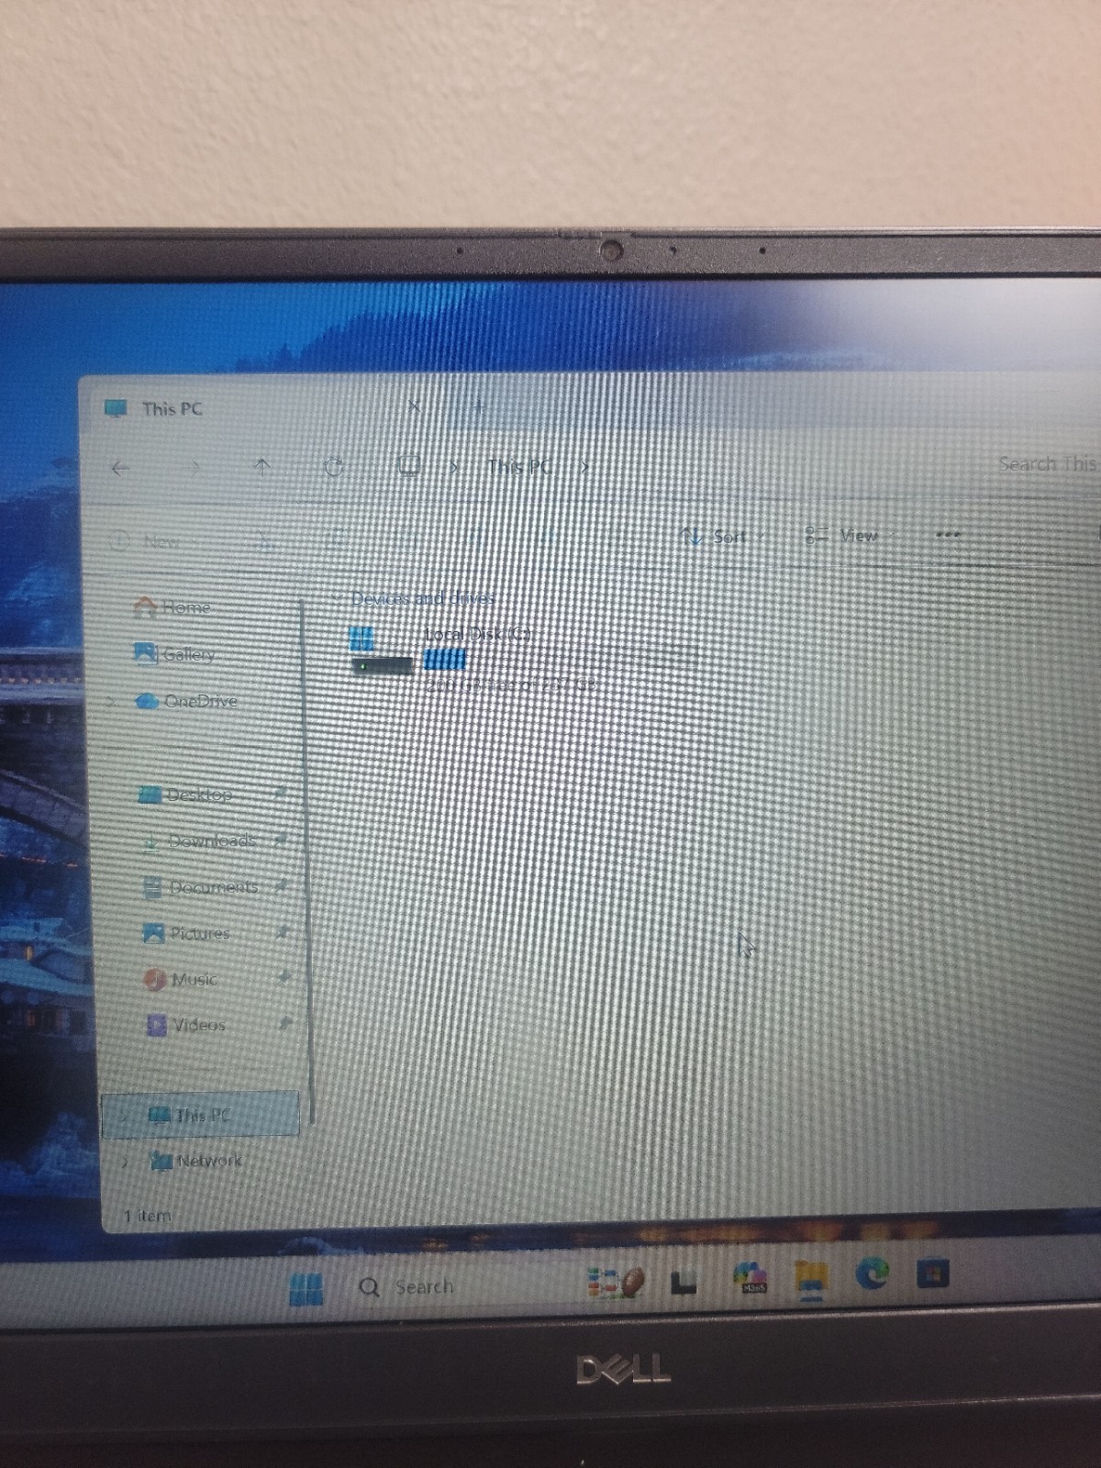Open the Task View taskbar icon
The width and height of the screenshot is (1101, 1468).
684,1284
